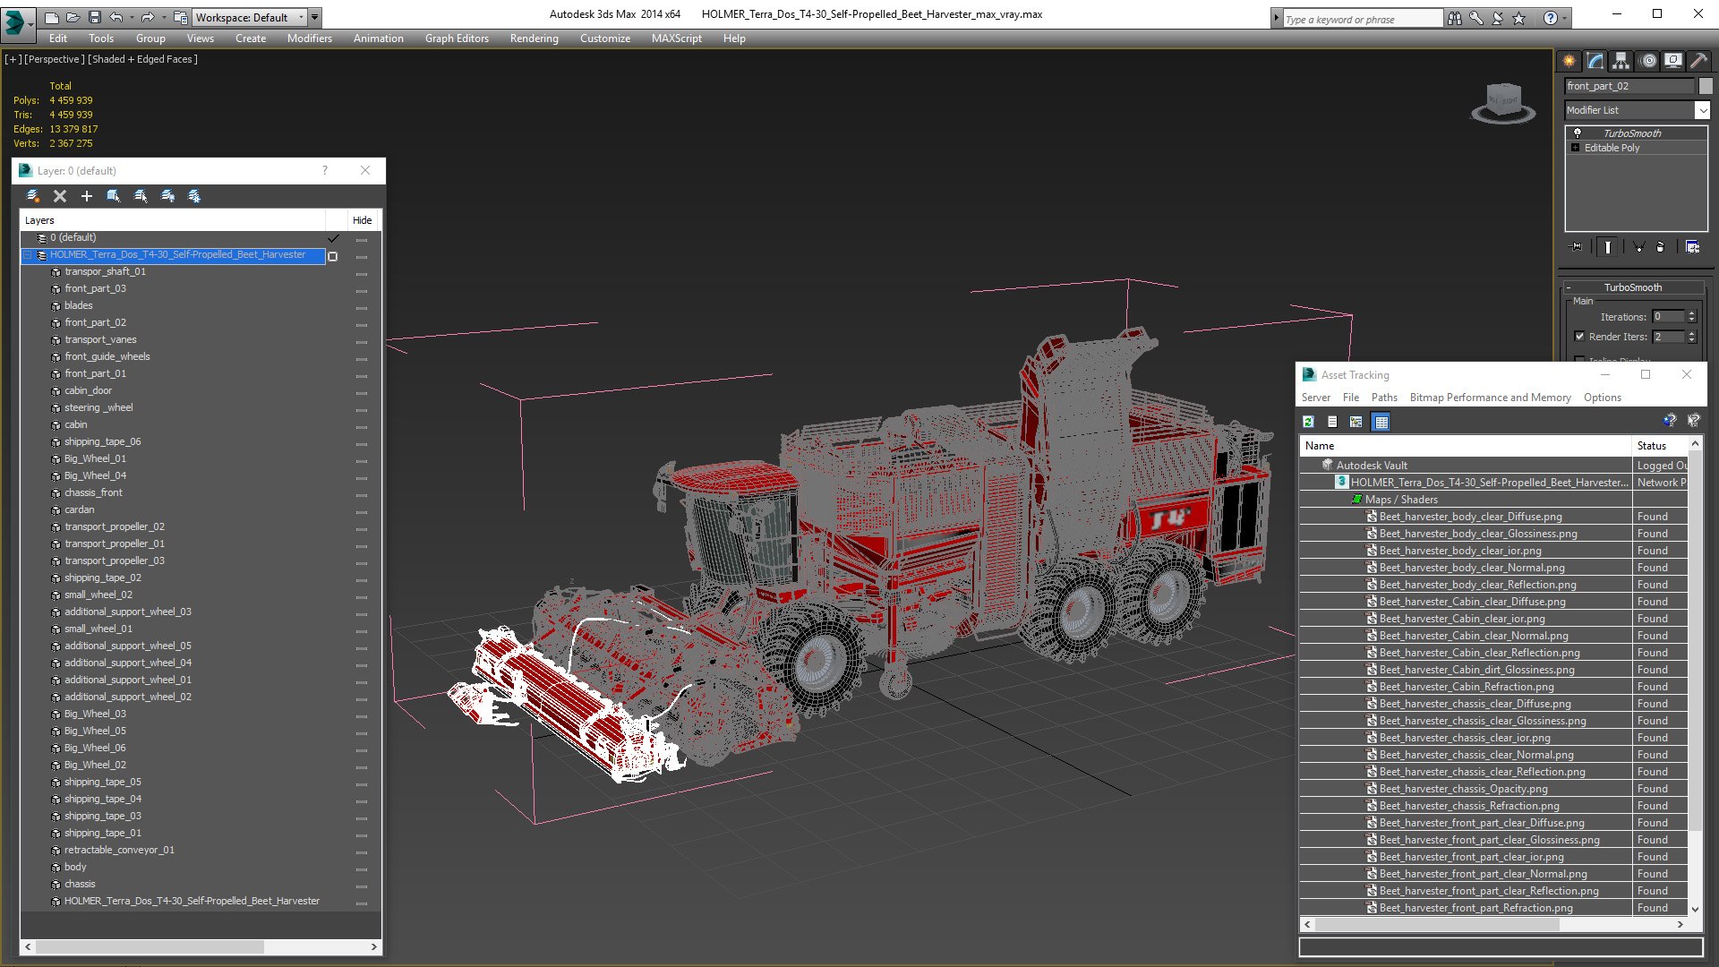Viewport: 1719px width, 967px height.
Task: Toggle current-layer box for HOLMER harvester layer
Action: pyautogui.click(x=333, y=256)
